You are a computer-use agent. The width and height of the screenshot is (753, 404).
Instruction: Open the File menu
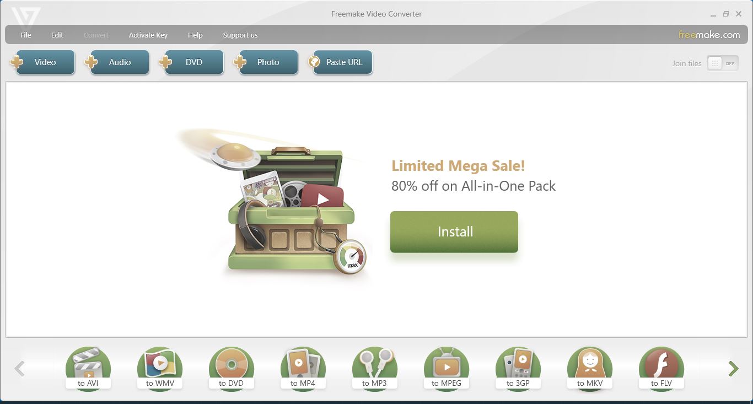click(x=26, y=35)
